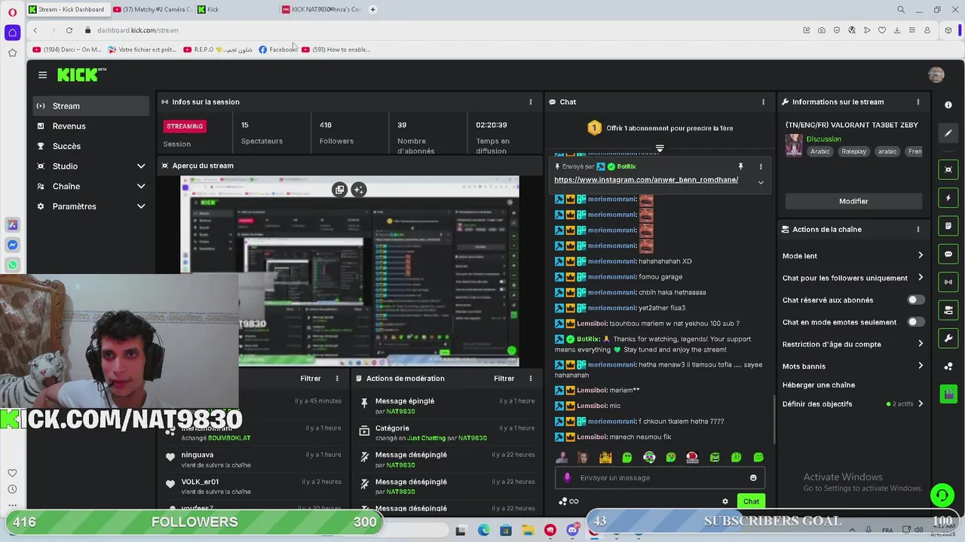Open session info three-dot menu

[x=530, y=102]
